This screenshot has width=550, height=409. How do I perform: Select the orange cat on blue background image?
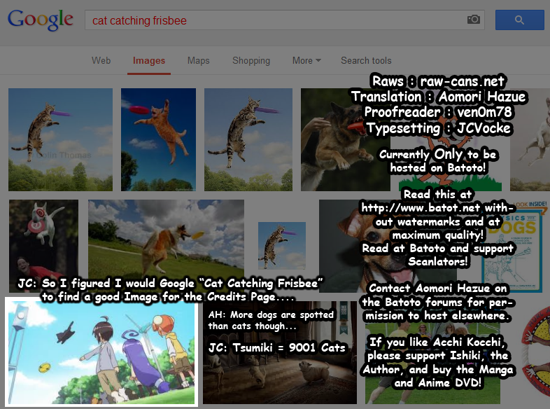(158, 139)
